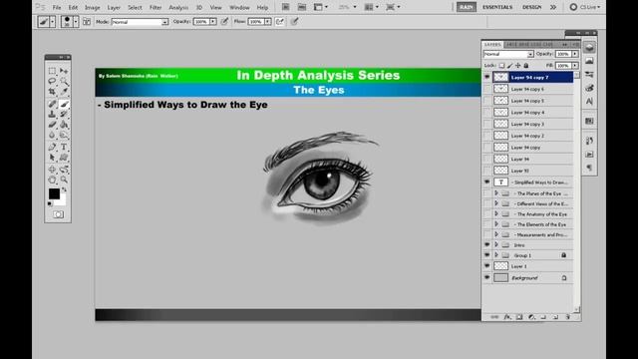Screen dimensions: 638x359
Task: Select the 3D Rotate tool
Action: [x=52, y=170]
